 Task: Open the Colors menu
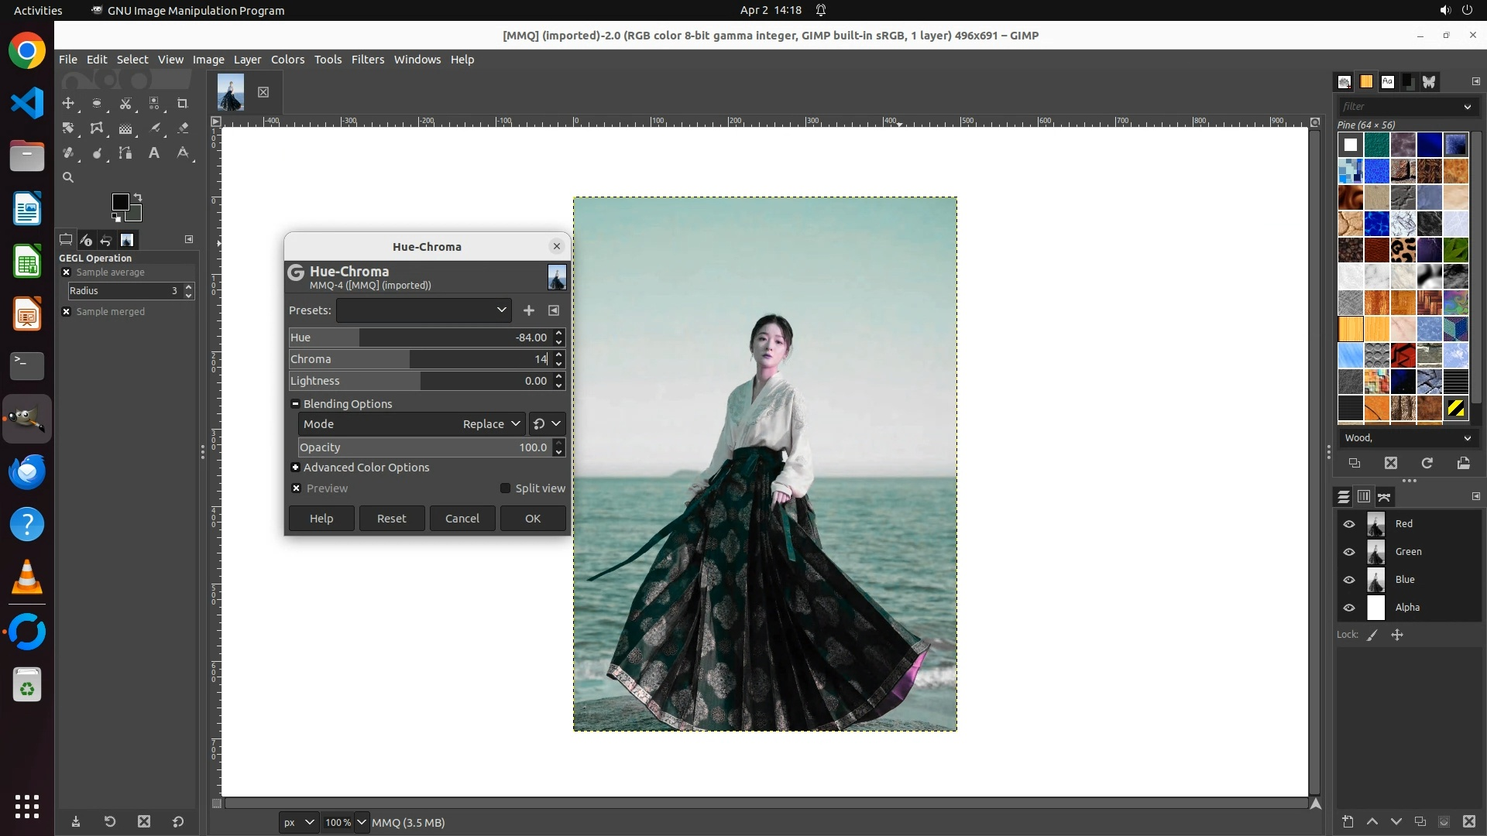[287, 60]
